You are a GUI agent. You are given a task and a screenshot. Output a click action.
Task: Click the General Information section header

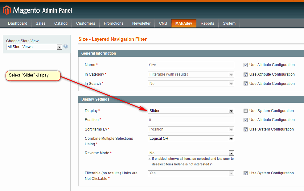click(x=191, y=53)
